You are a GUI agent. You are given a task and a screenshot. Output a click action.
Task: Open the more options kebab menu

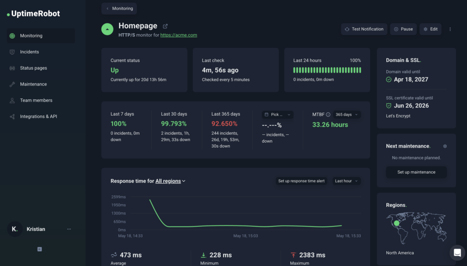pyautogui.click(x=450, y=29)
